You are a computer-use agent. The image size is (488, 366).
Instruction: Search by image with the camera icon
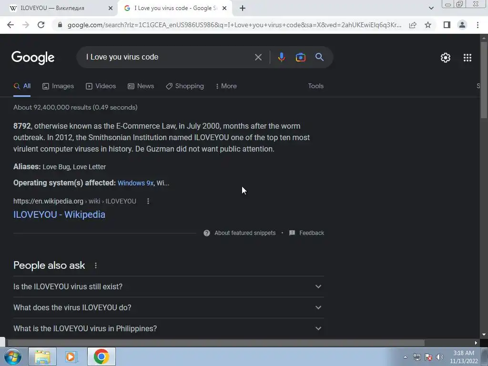pos(300,57)
